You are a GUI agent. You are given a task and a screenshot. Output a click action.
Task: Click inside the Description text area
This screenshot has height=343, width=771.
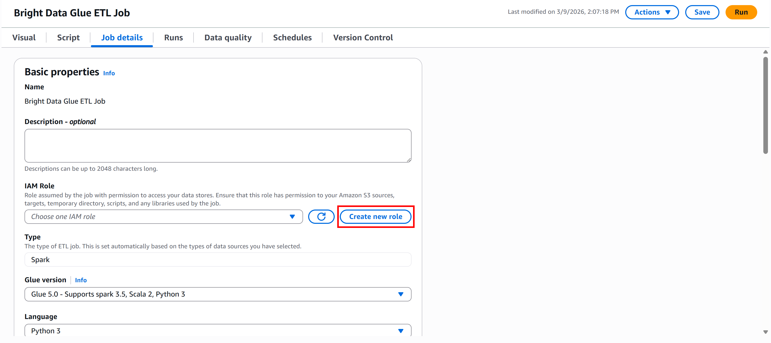coord(218,145)
